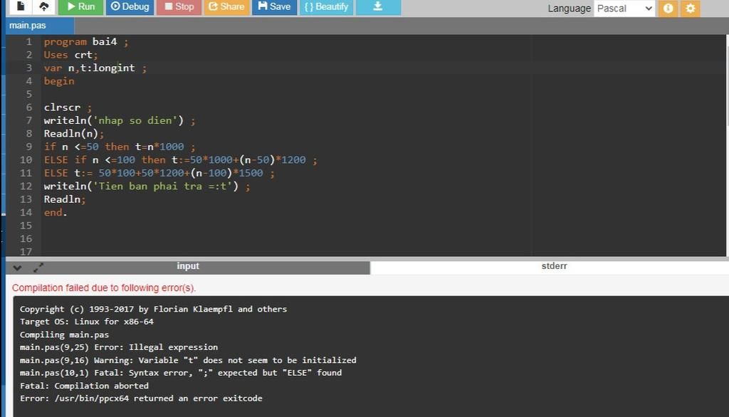Viewport: 729px width, 417px height.
Task: Save the code file
Action: coord(274,6)
